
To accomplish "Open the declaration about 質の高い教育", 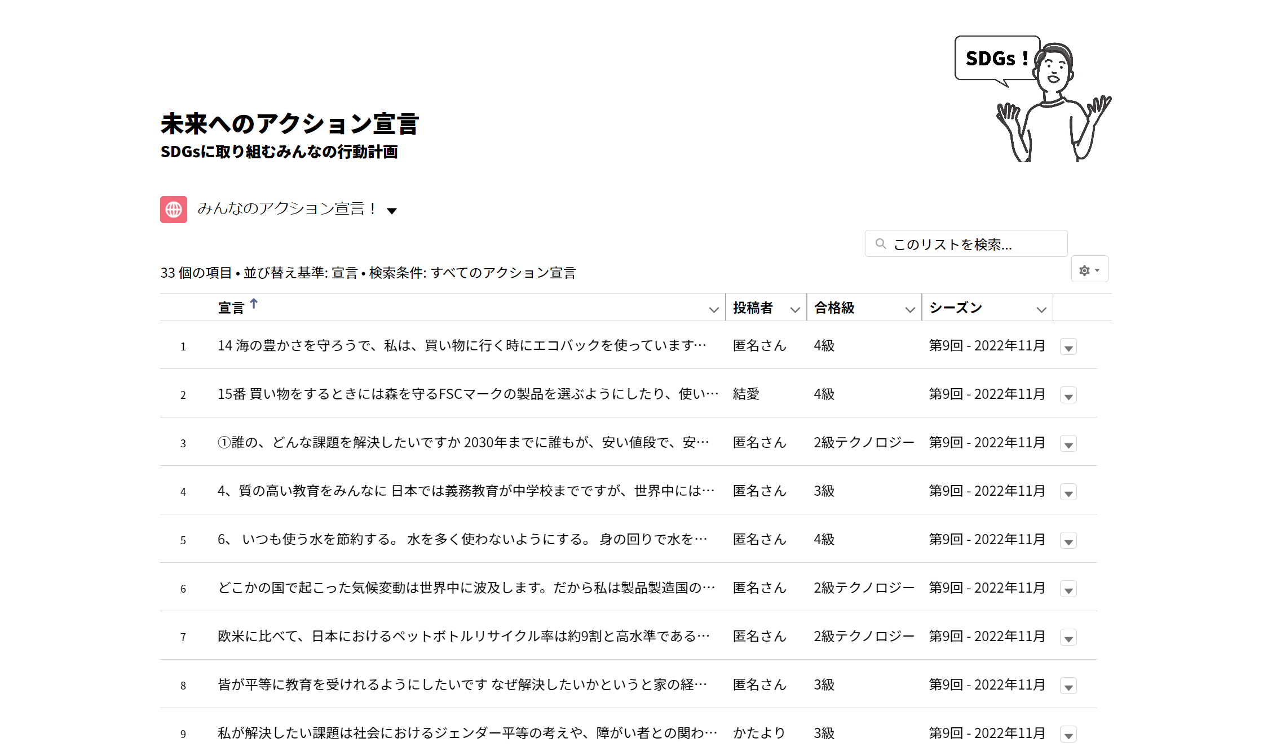I will tap(462, 491).
